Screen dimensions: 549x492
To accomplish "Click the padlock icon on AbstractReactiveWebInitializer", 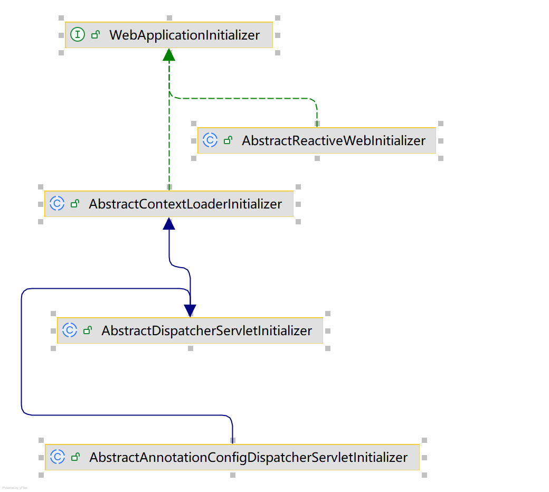I will (228, 140).
